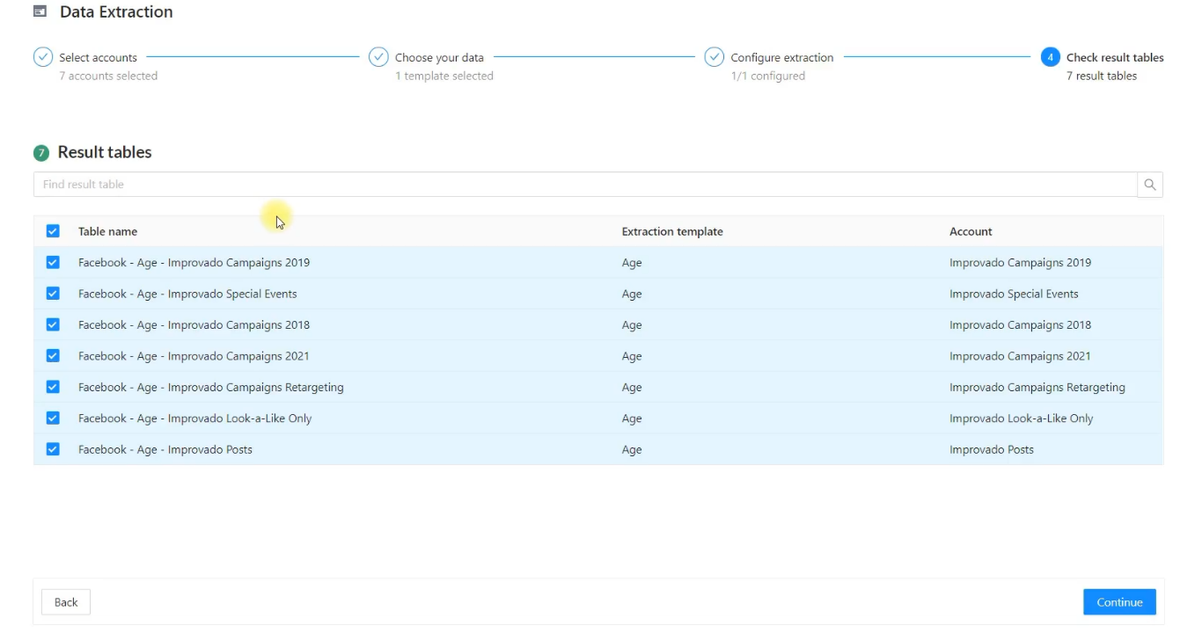Screen dimensions: 1180x633
Task: Select 'Facebook - Age - Improvado Special Events' name
Action: point(187,294)
